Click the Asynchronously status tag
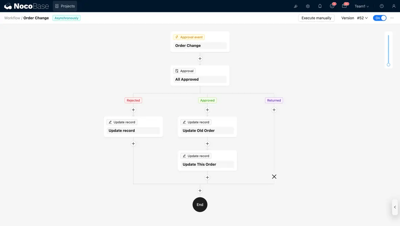Screen dimensions: 400x226 point(66,17)
